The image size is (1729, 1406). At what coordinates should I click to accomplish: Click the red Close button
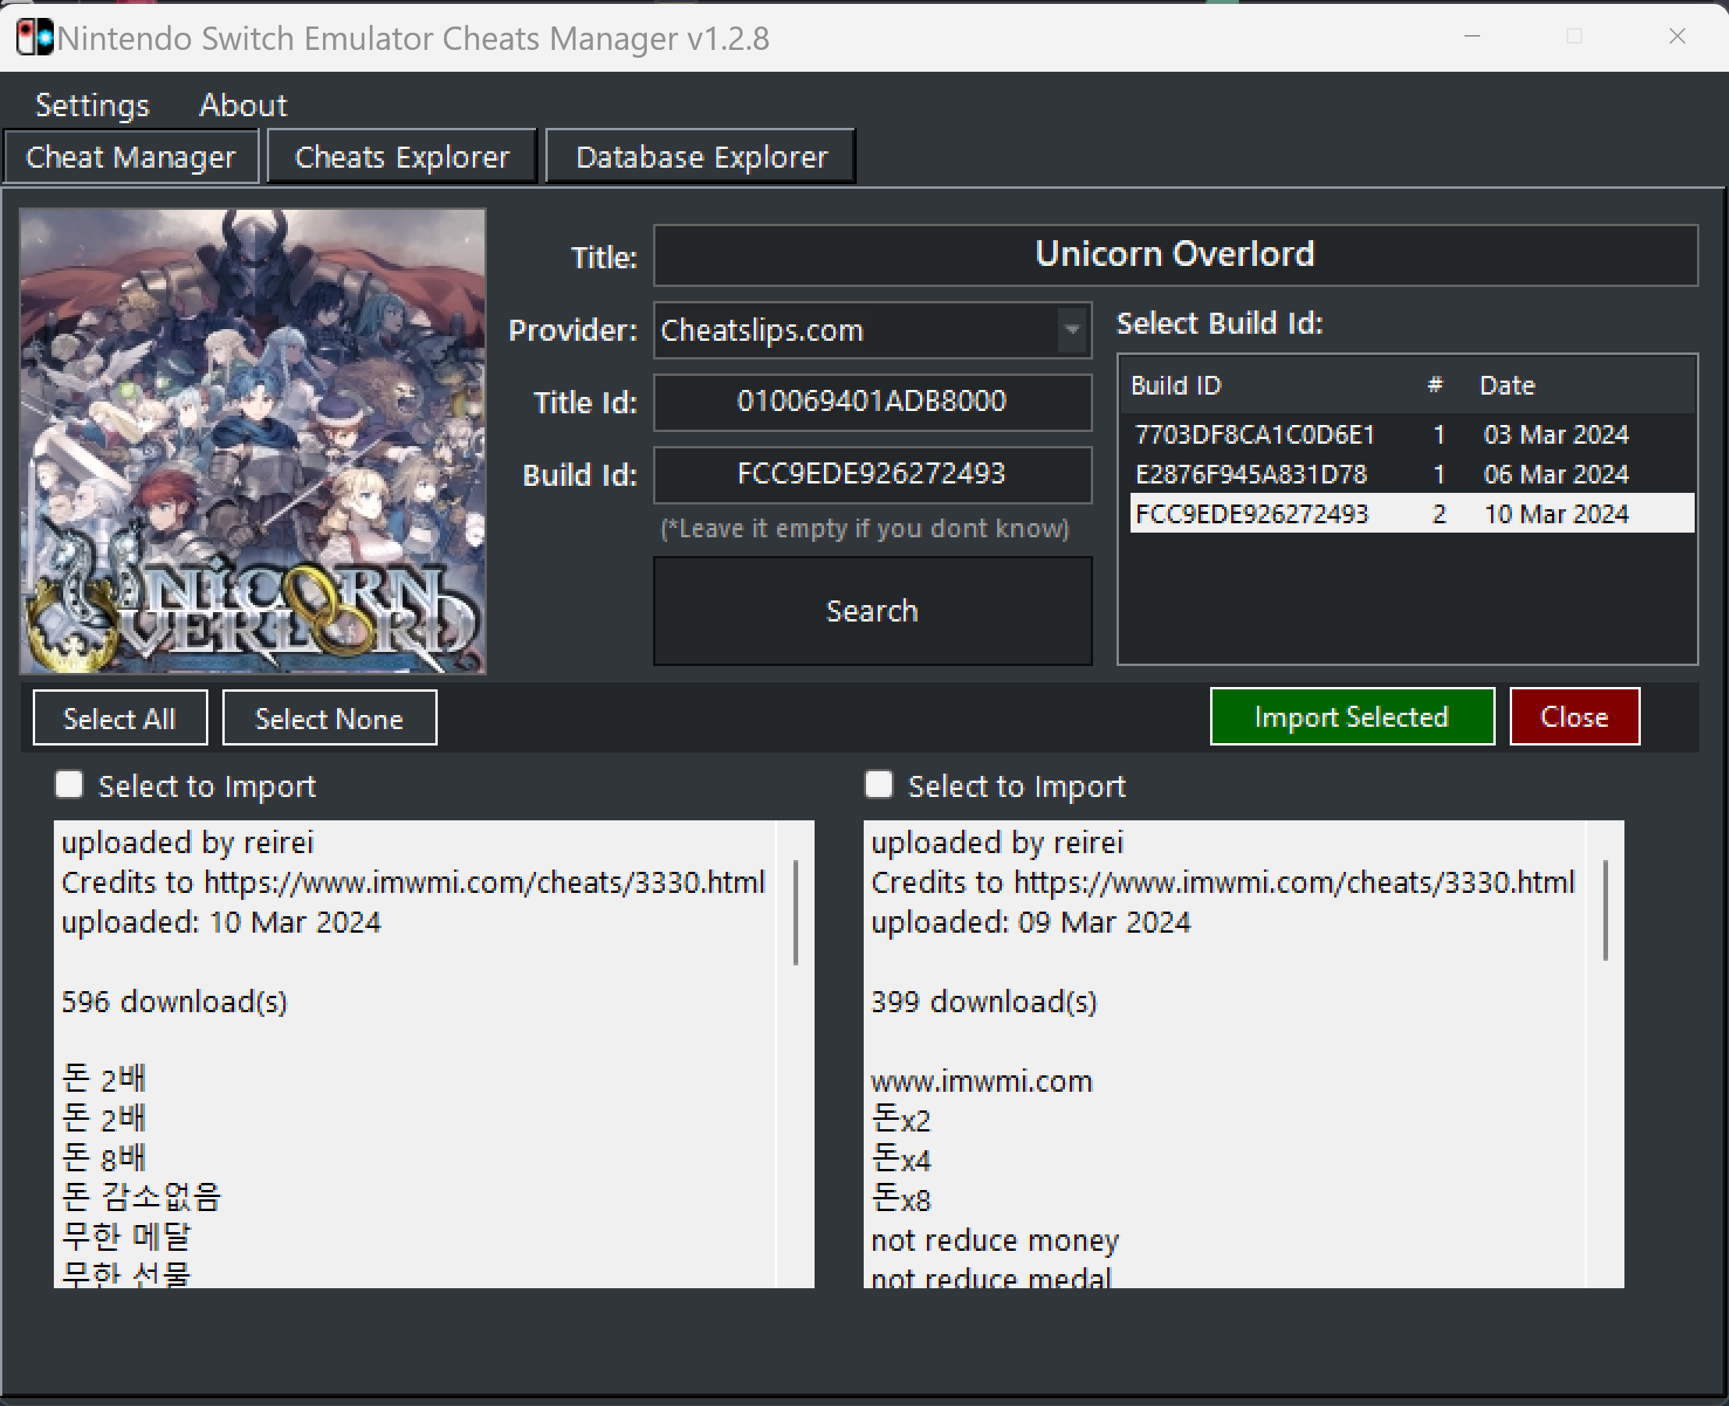[1575, 717]
